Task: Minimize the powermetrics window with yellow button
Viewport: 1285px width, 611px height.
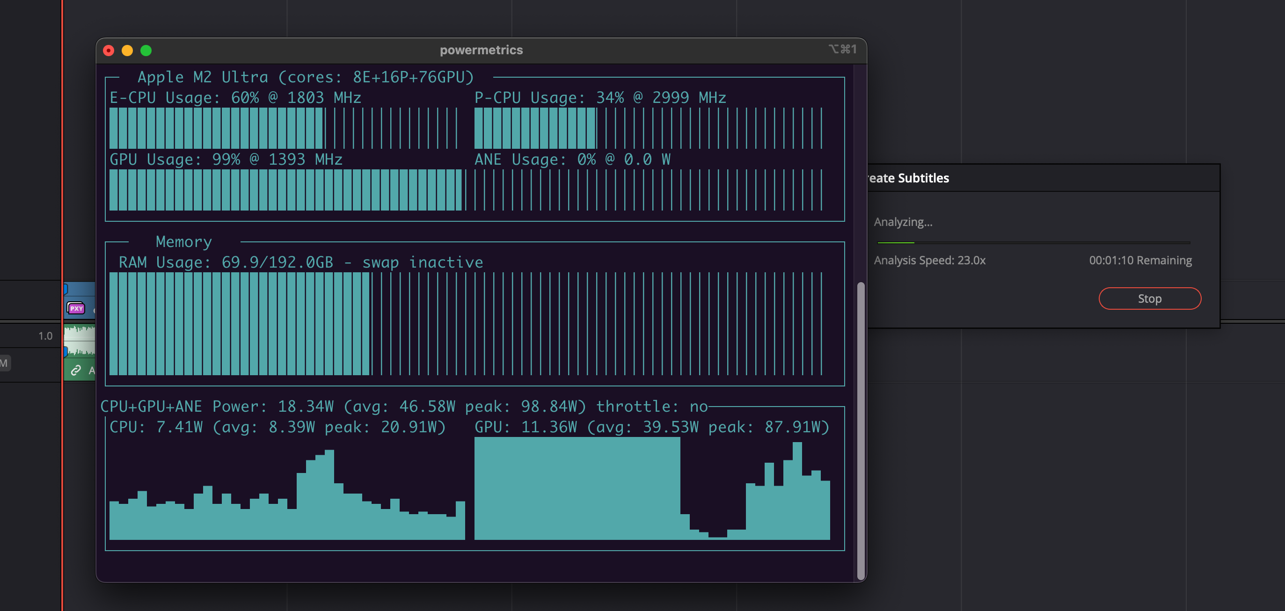Action: (127, 51)
